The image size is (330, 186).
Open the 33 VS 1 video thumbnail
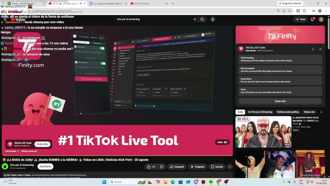[263, 132]
